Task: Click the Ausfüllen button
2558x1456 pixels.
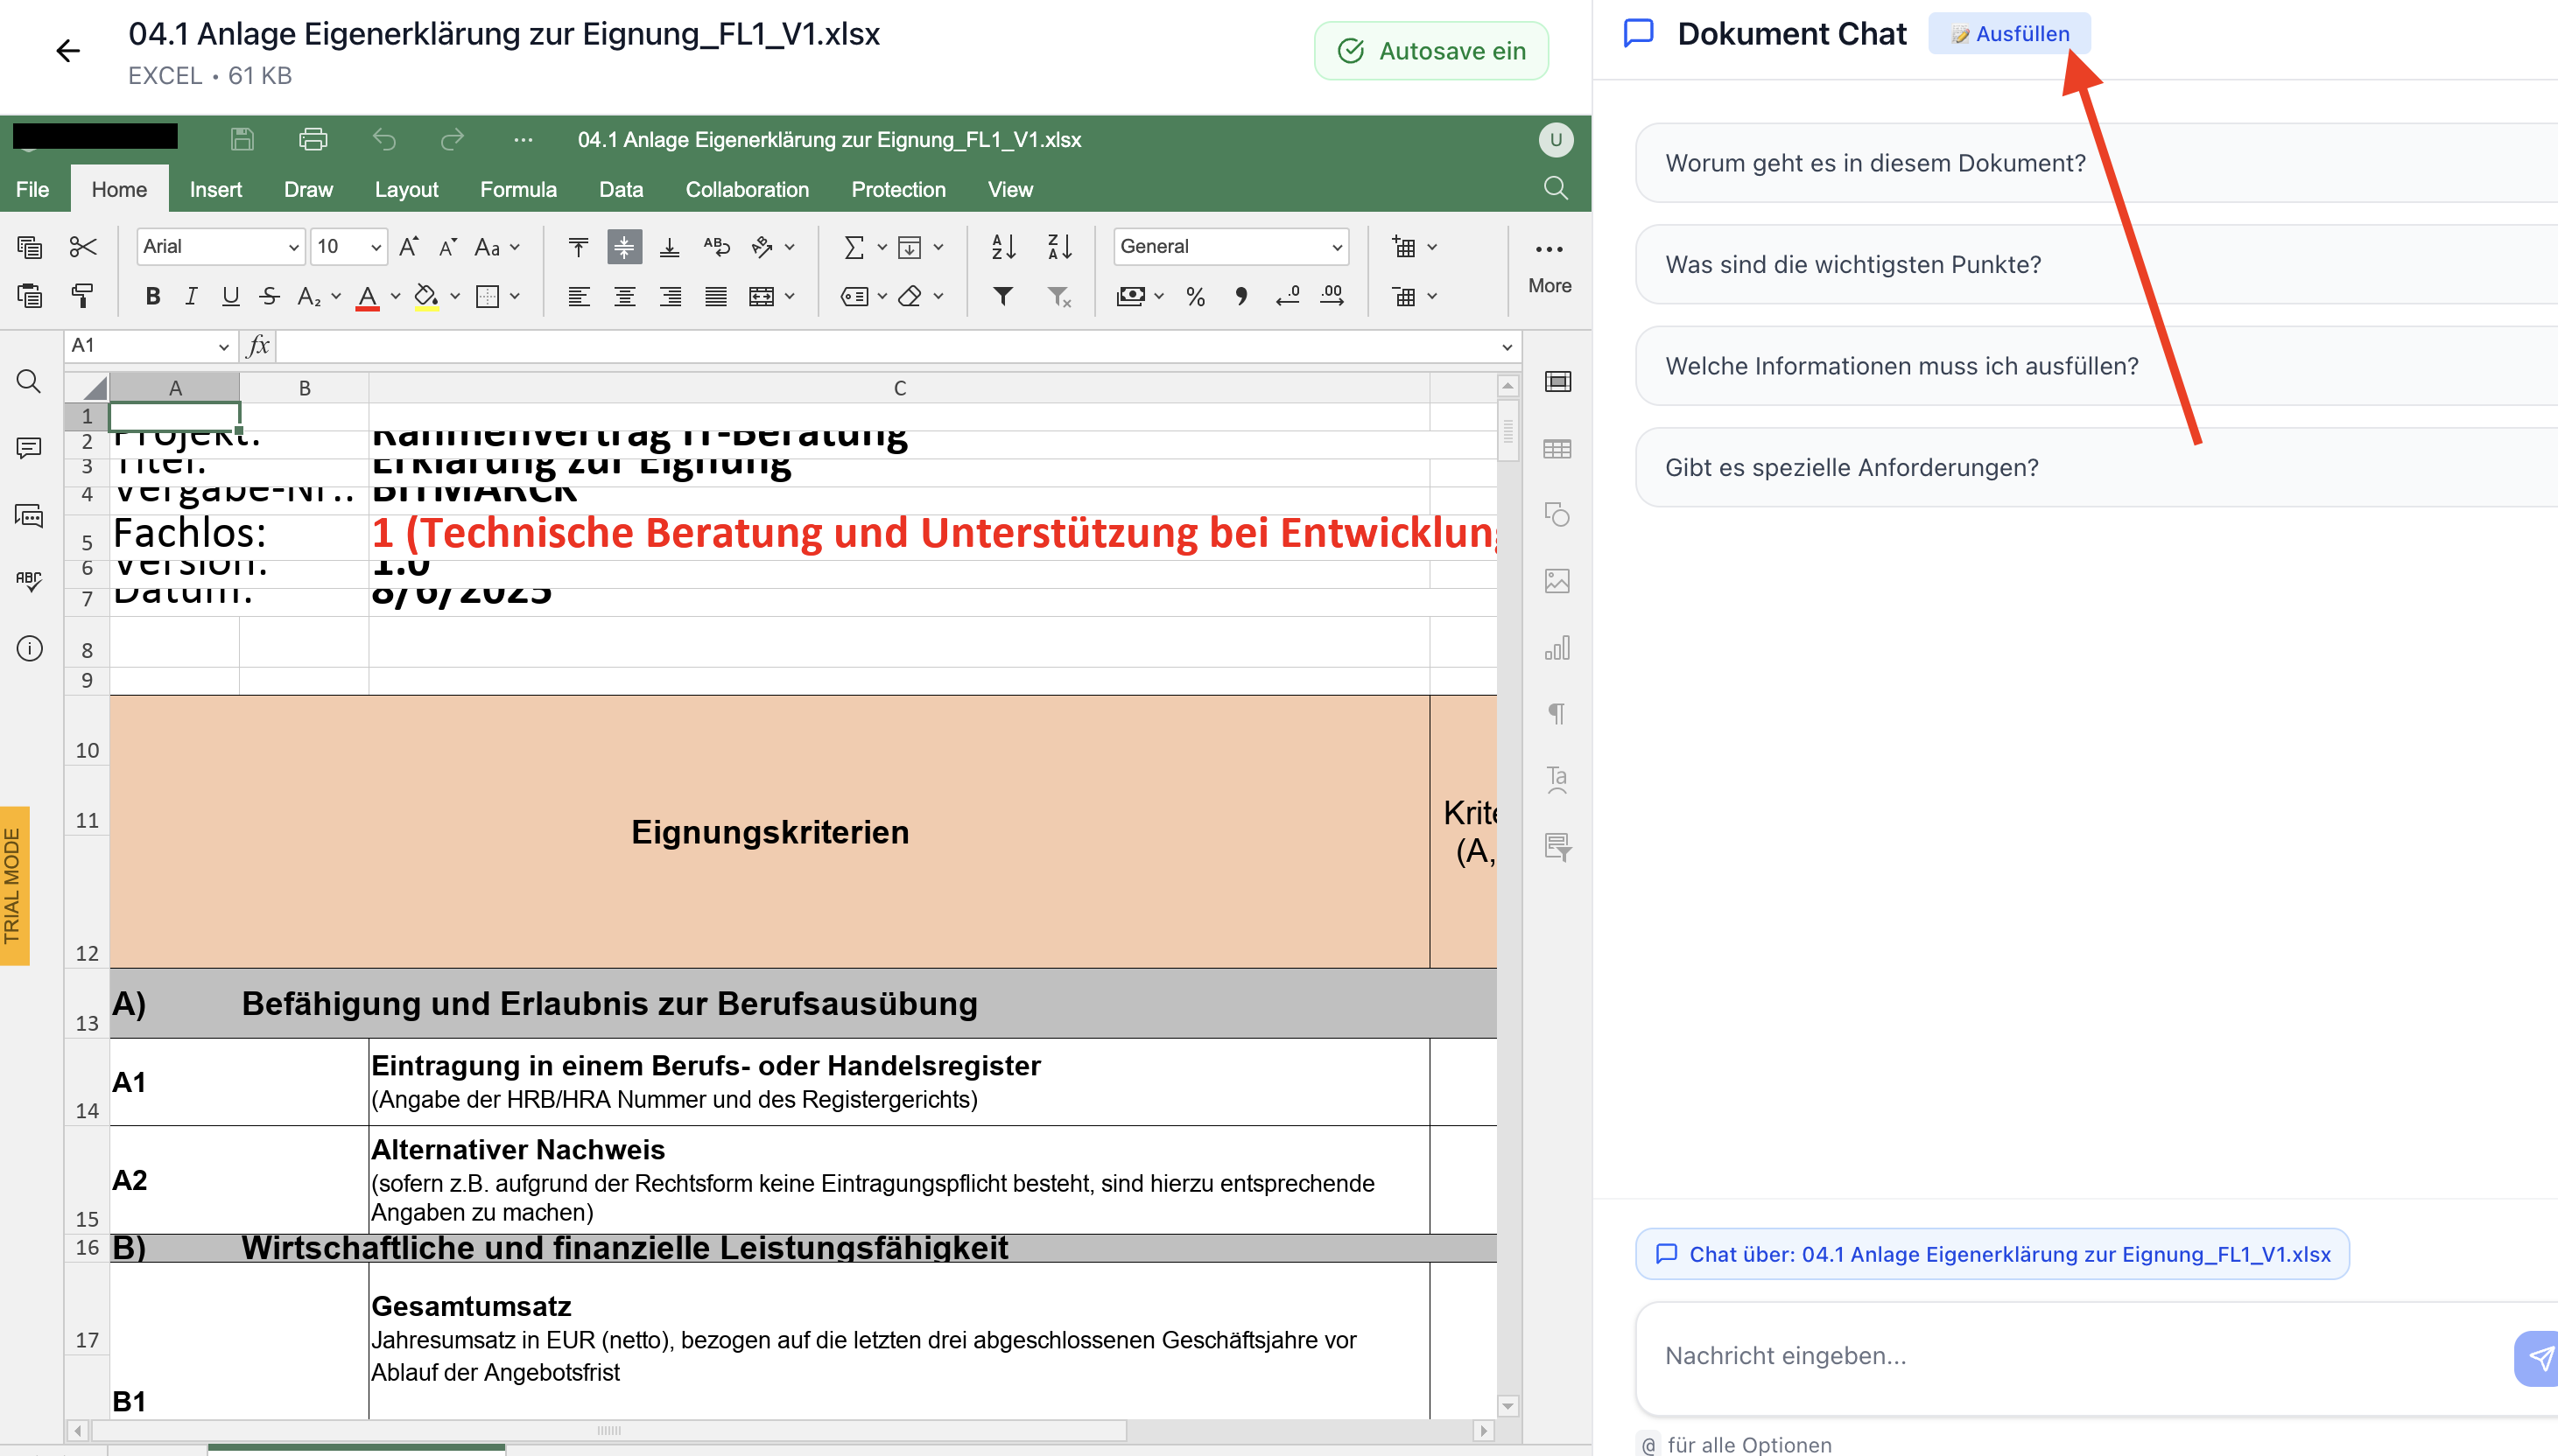Action: [x=2010, y=34]
